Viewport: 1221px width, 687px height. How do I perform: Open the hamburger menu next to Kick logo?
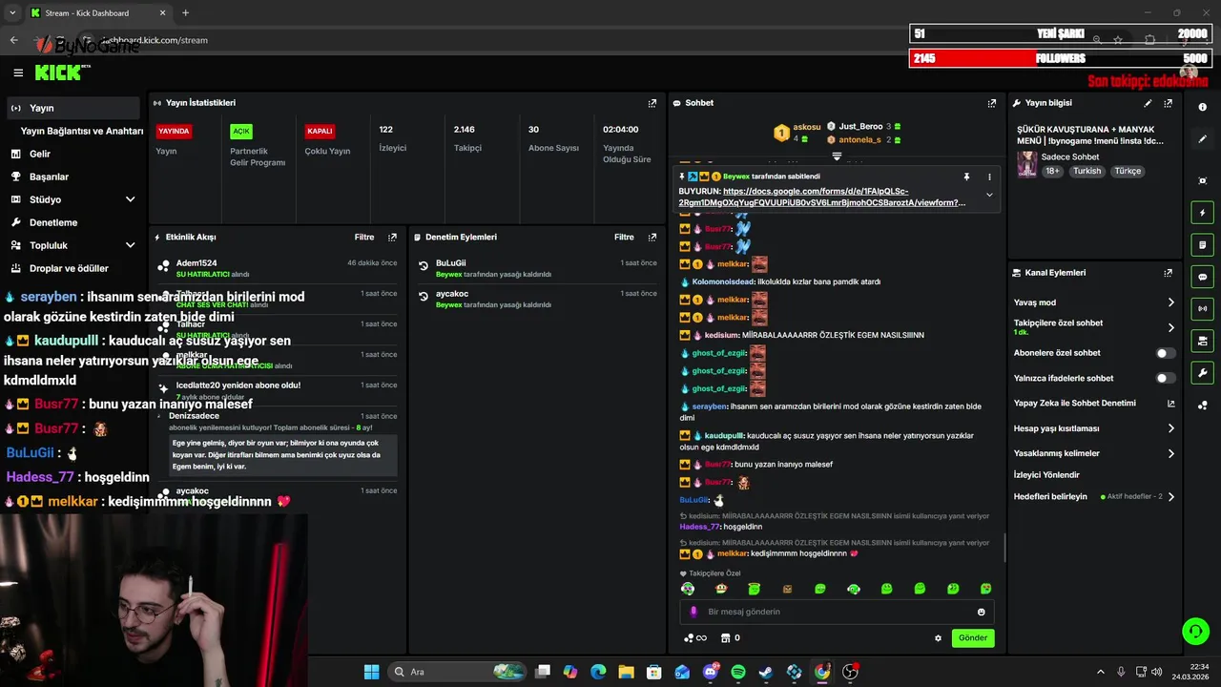pyautogui.click(x=18, y=73)
